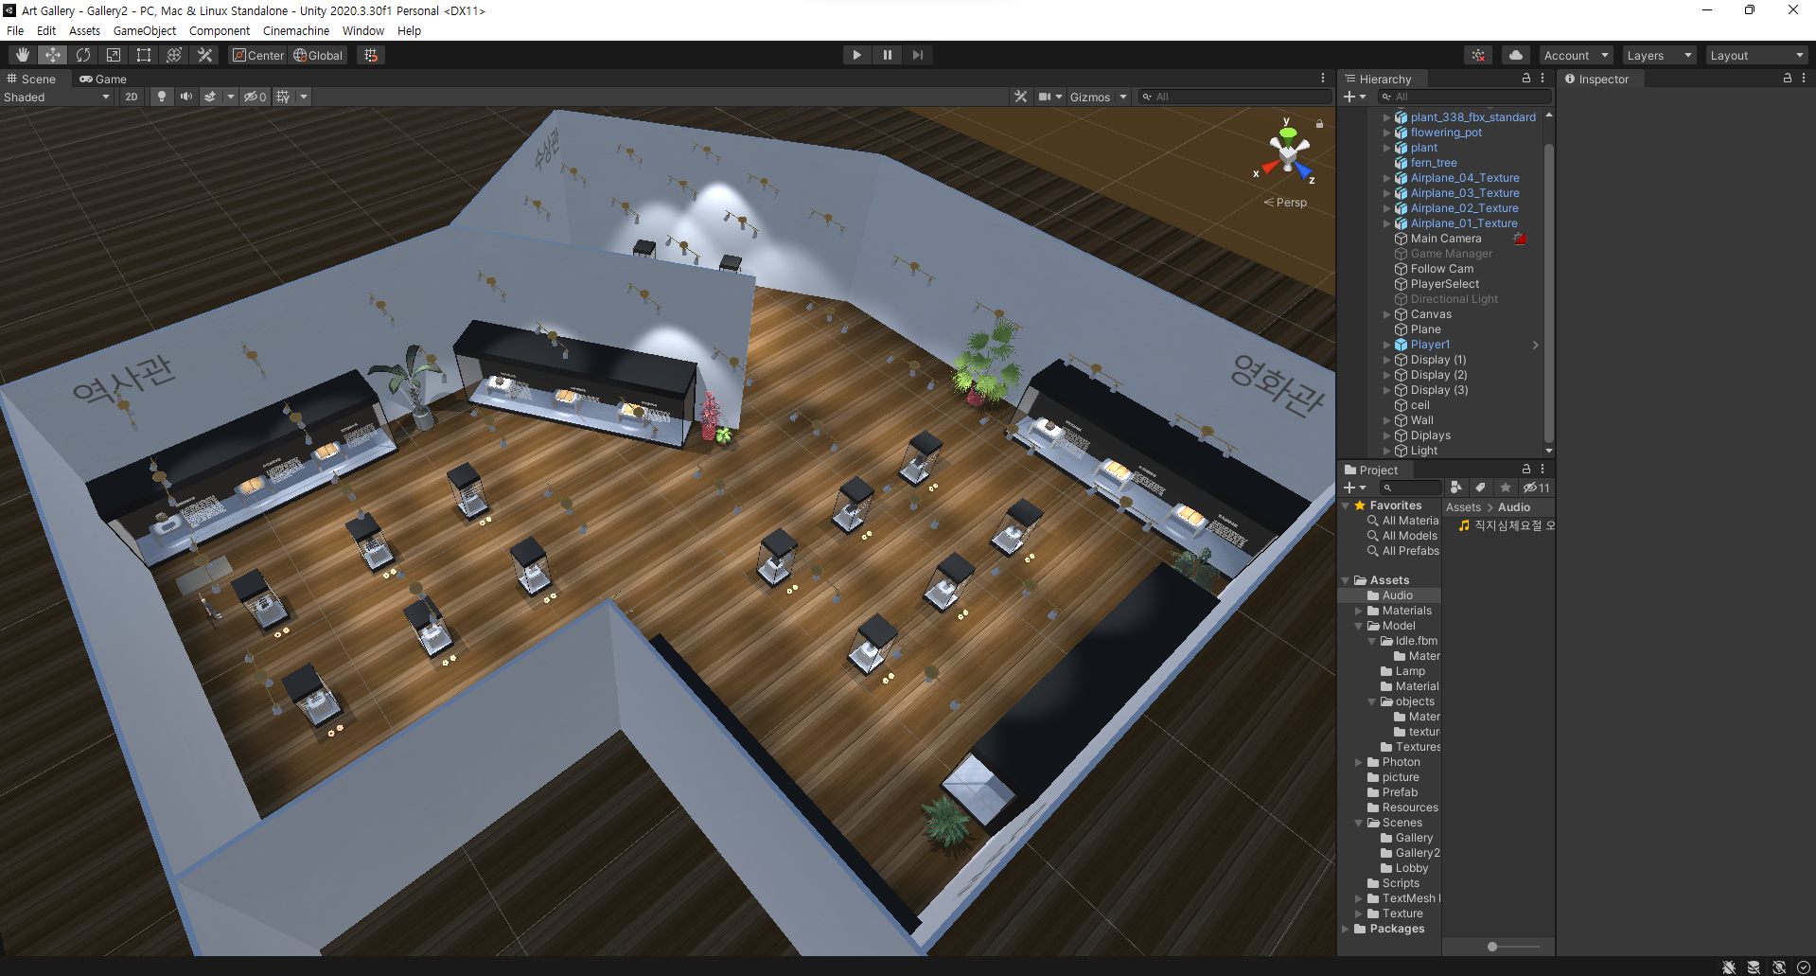Image resolution: width=1816 pixels, height=976 pixels.
Task: Open saved searches star in Project
Action: 1505,488
